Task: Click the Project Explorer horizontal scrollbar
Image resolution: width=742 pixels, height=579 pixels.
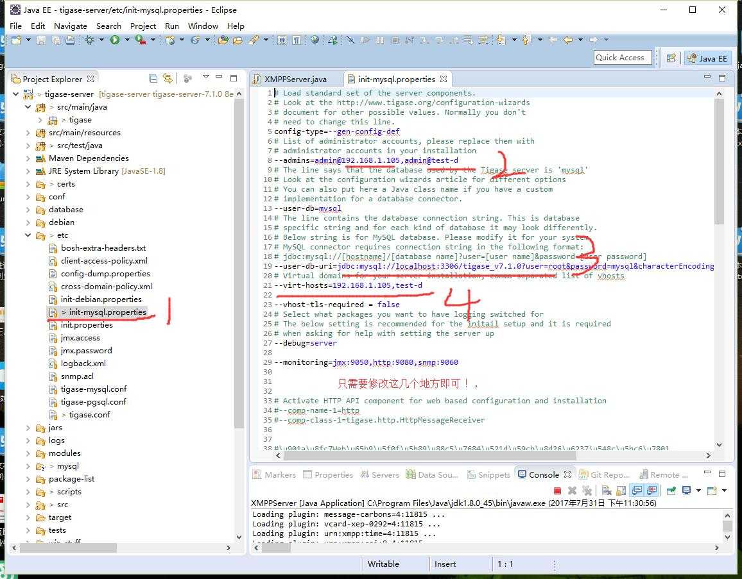Action: [x=68, y=548]
